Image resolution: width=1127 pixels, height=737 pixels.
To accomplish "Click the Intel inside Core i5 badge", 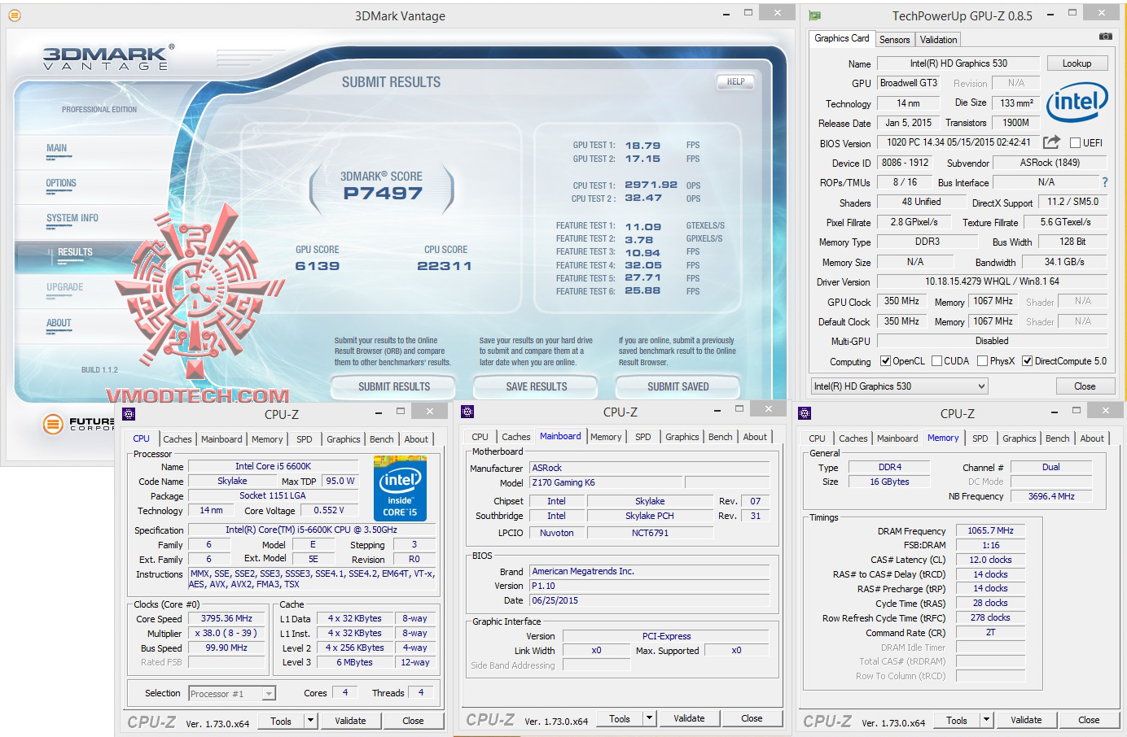I will pyautogui.click(x=400, y=490).
